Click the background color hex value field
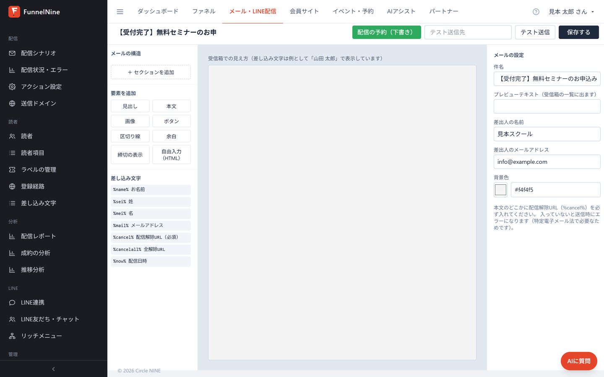604x377 pixels. point(556,190)
